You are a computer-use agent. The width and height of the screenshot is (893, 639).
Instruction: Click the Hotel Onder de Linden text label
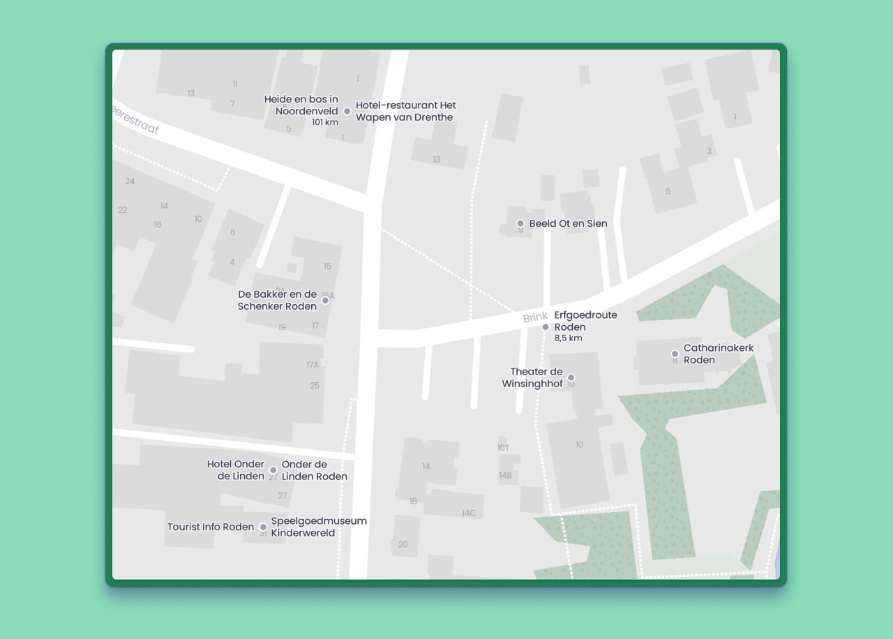click(236, 470)
